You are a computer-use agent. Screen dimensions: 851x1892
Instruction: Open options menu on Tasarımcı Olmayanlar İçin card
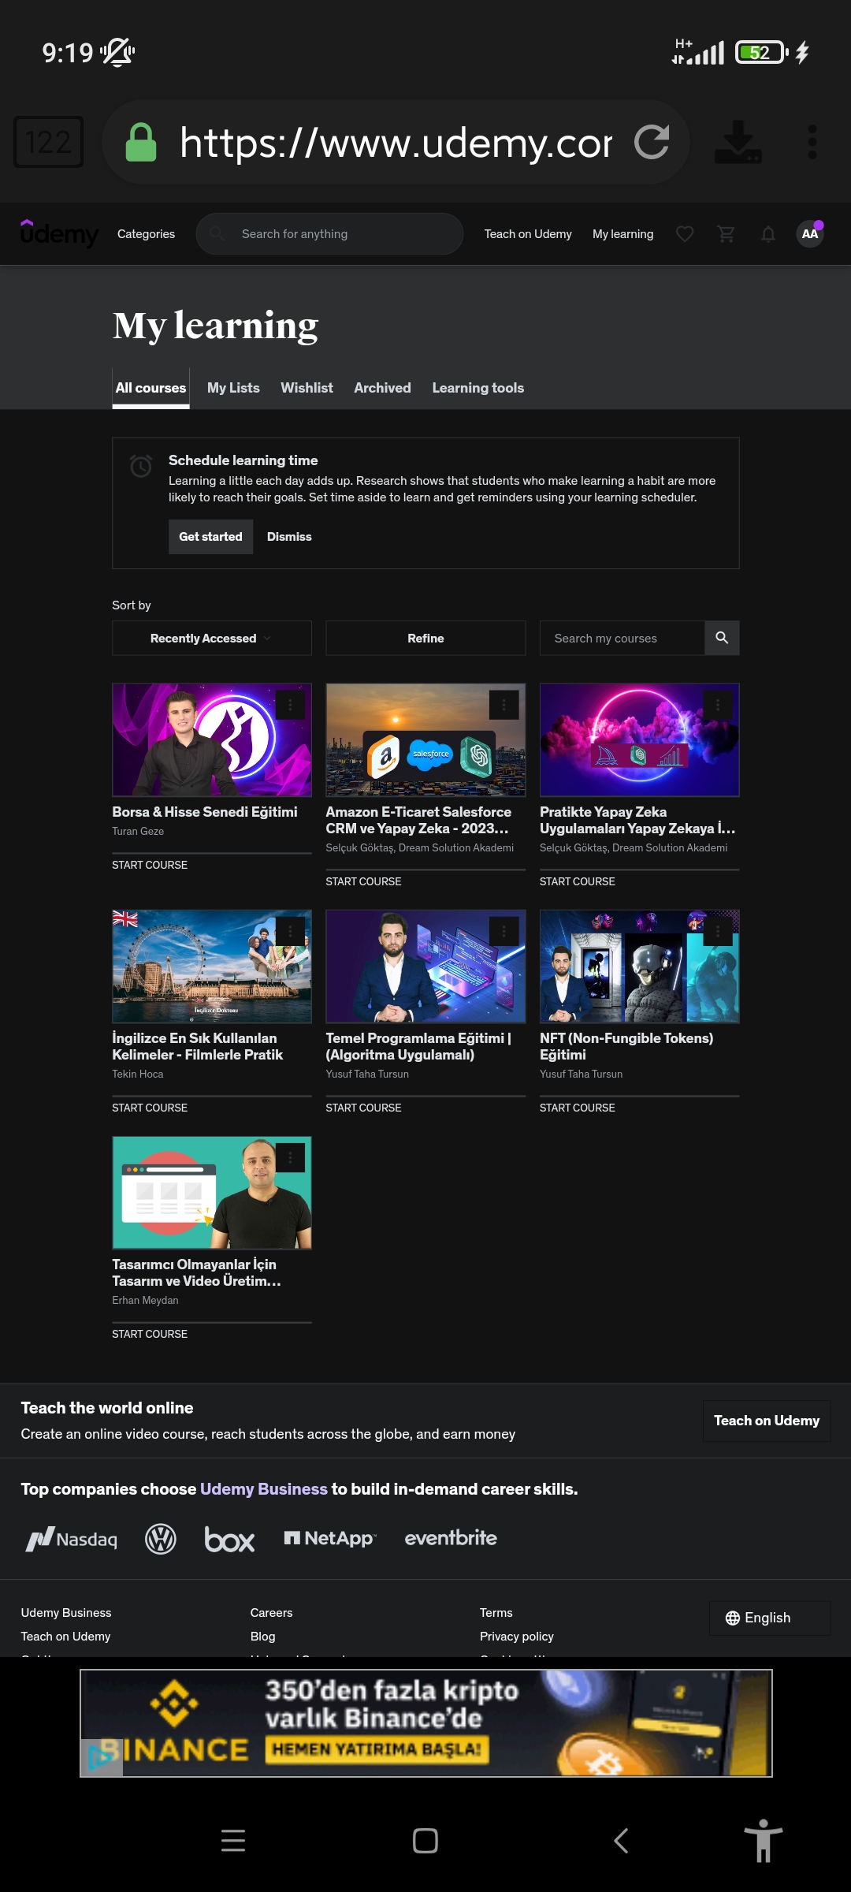pyautogui.click(x=290, y=1157)
